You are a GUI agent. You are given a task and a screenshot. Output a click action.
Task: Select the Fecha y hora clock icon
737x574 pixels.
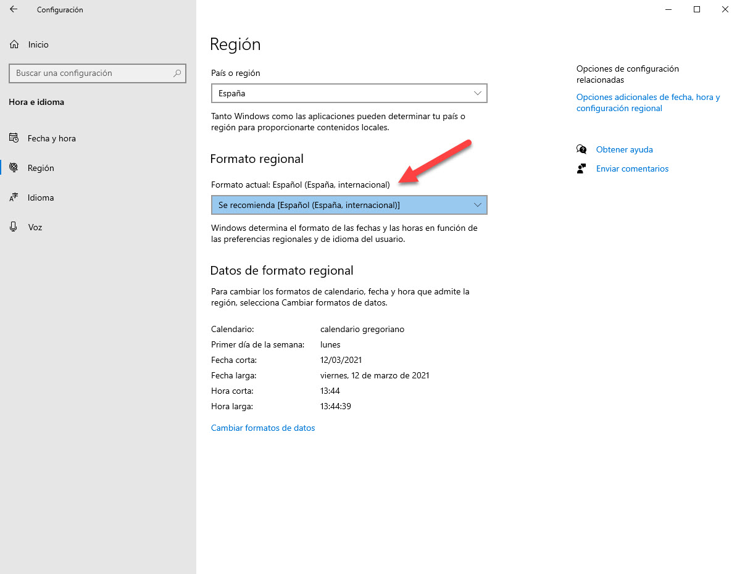14,138
